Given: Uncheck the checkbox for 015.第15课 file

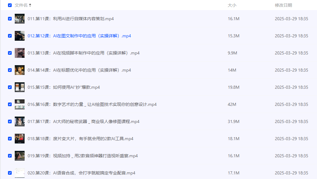Looking at the screenshot, I should tap(10, 87).
